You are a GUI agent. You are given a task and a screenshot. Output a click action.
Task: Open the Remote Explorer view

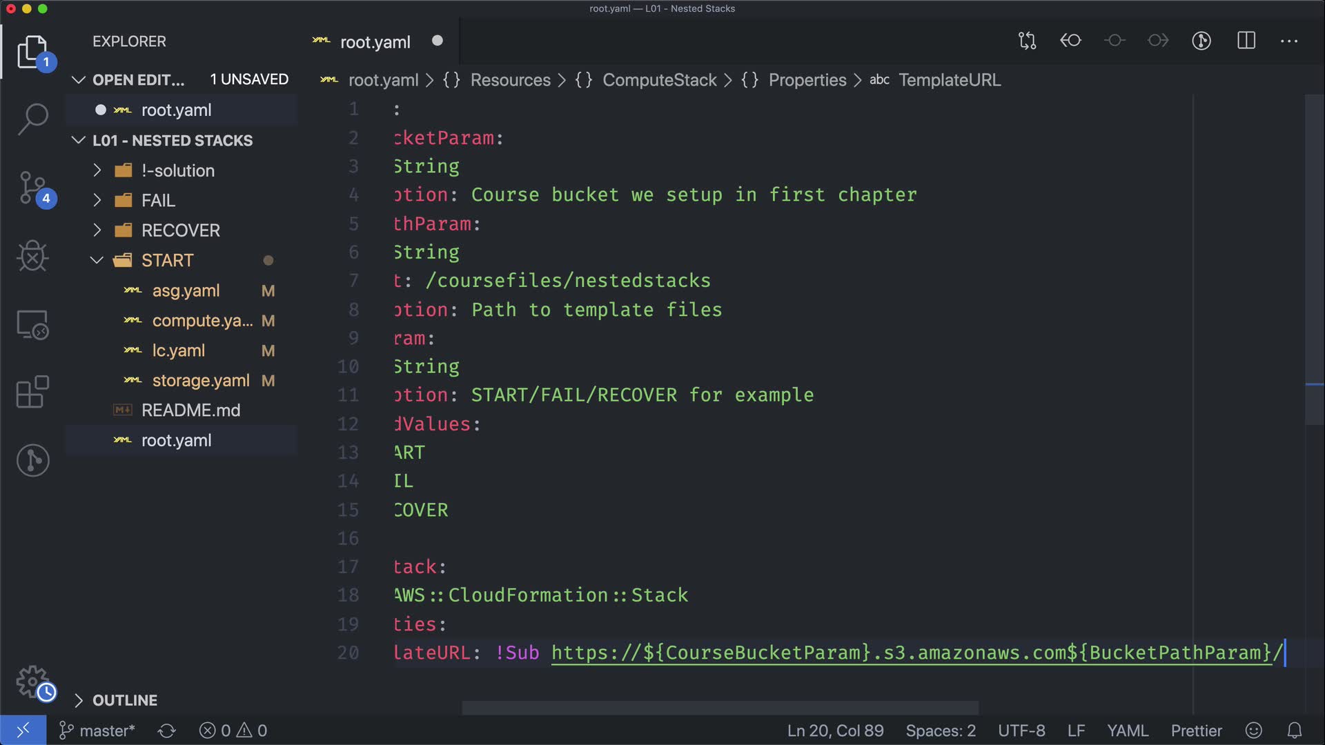[x=32, y=324]
